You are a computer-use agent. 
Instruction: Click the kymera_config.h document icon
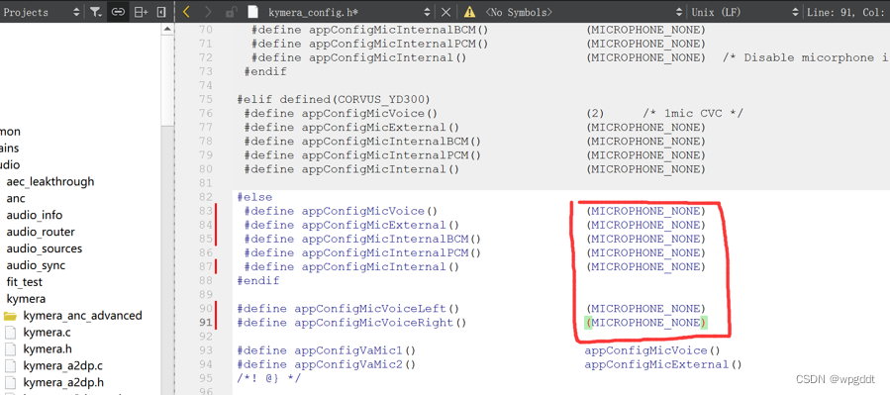pyautogui.click(x=253, y=12)
